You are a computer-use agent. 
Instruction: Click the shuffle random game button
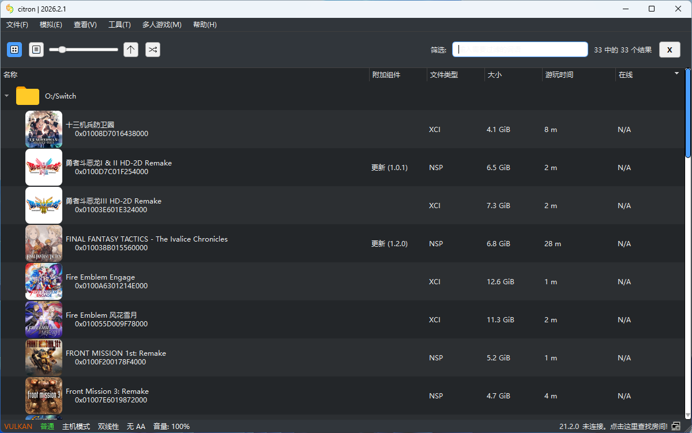[153, 50]
